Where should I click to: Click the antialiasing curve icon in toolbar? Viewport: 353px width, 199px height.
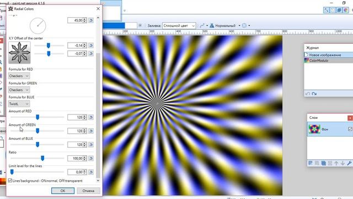(202, 25)
